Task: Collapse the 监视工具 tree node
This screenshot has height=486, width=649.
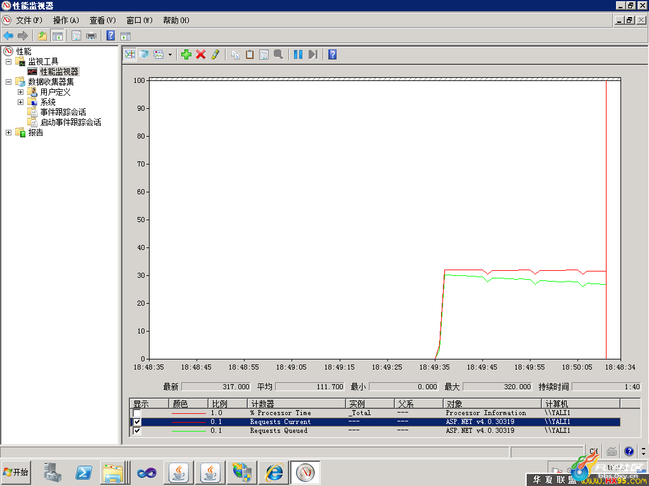Action: (8, 61)
